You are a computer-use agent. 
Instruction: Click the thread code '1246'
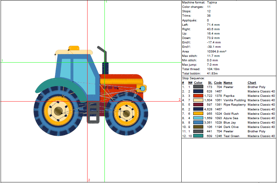(218, 136)
